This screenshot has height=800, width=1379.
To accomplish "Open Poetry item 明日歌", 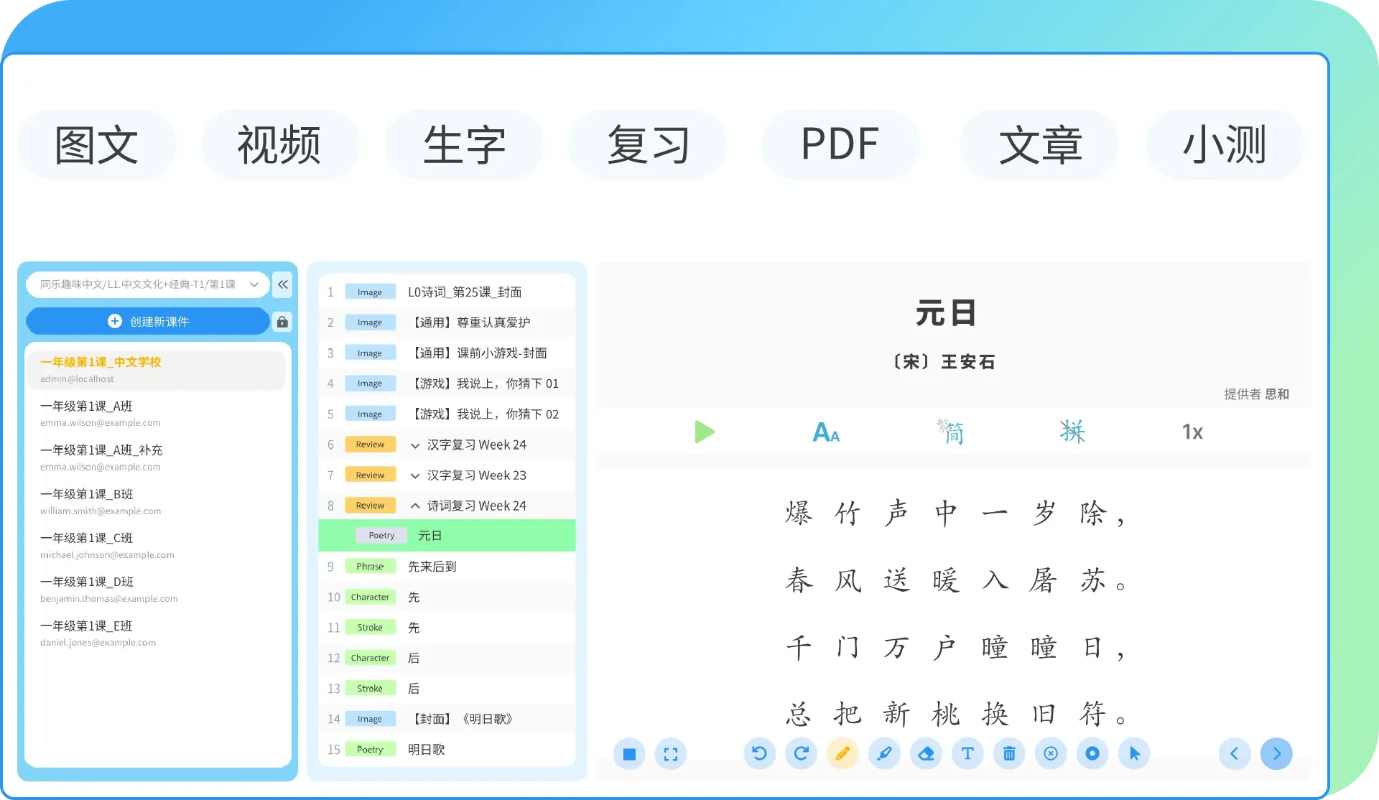I will 447,750.
